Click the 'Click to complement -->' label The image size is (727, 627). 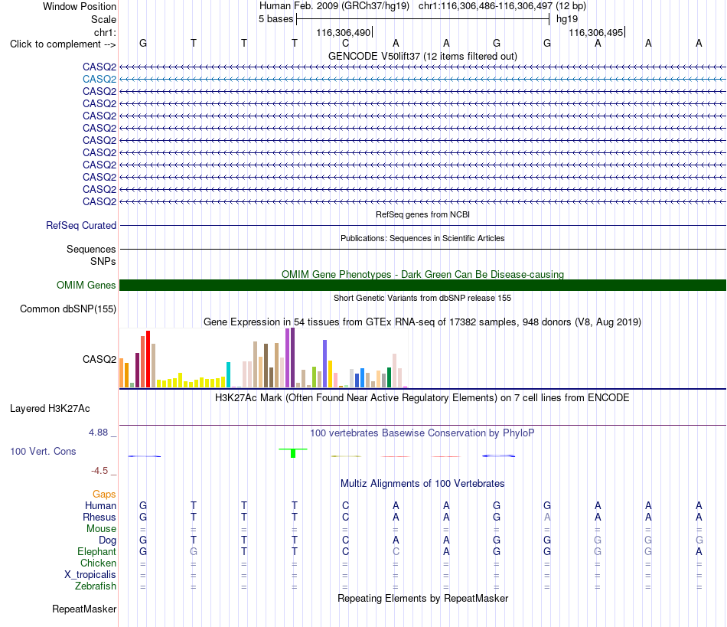63,44
